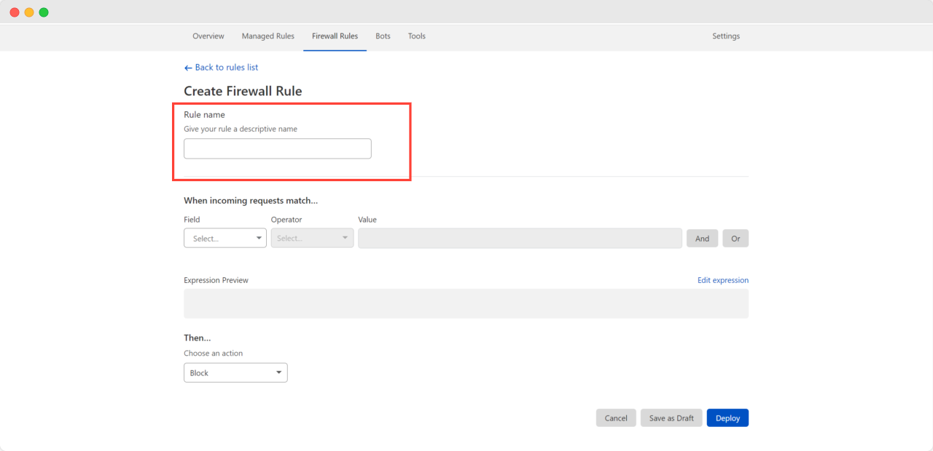Open the Settings page
Screen dimensions: 933x451
click(726, 36)
